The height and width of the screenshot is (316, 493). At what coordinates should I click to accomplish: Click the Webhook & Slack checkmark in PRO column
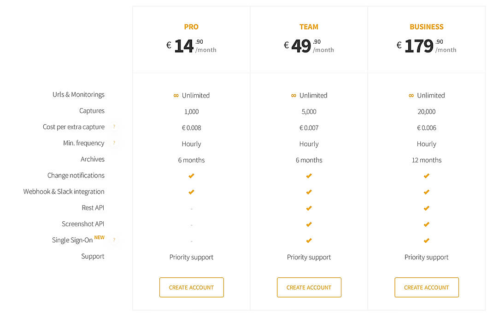pyautogui.click(x=191, y=192)
